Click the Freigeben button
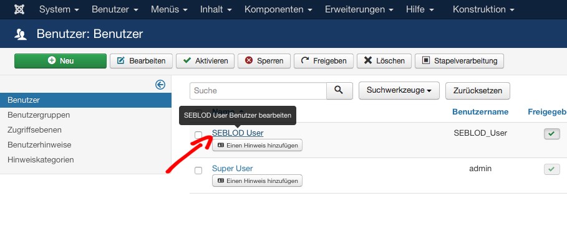The height and width of the screenshot is (244, 567). coord(324,60)
